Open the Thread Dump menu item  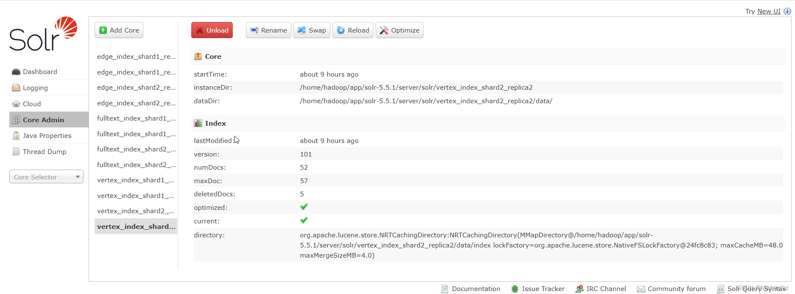49,151
